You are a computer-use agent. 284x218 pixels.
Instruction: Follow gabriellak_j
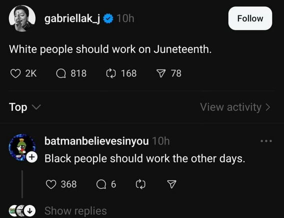click(x=250, y=18)
